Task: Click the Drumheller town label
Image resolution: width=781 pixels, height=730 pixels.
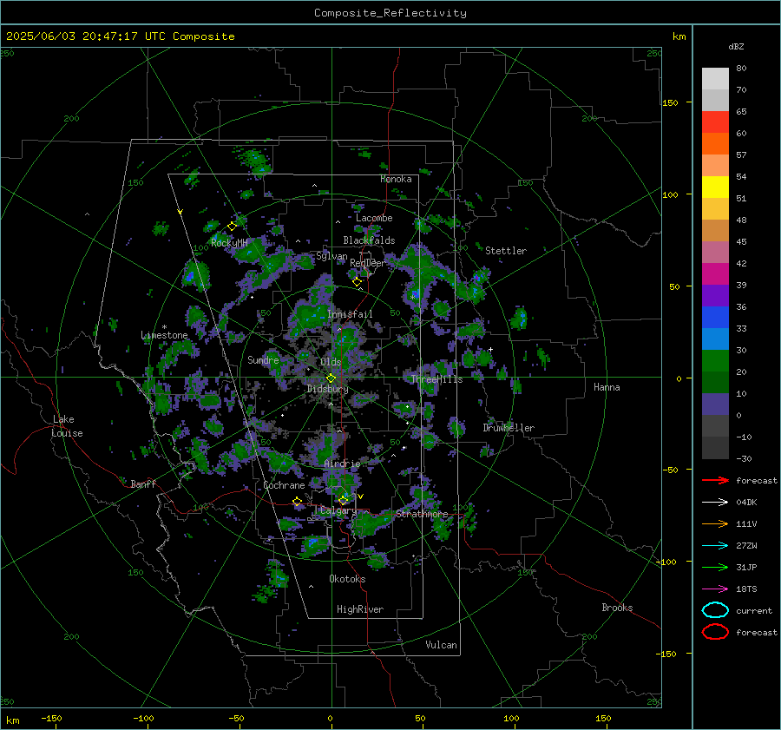Action: [509, 428]
